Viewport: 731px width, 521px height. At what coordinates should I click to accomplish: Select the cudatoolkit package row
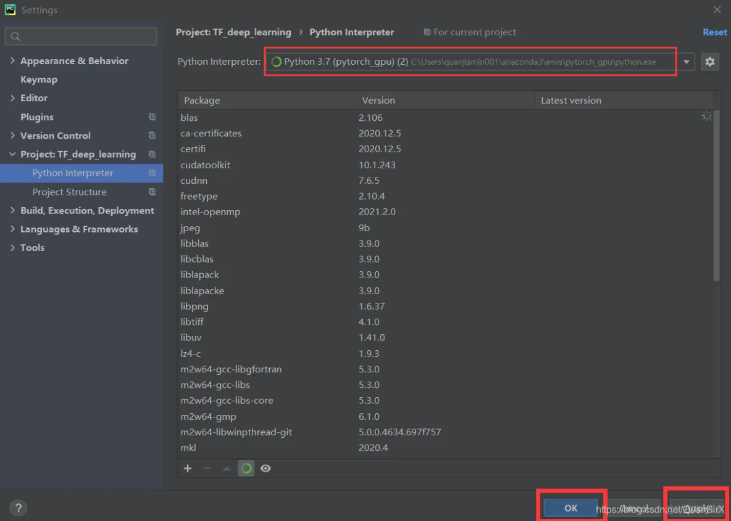point(445,165)
